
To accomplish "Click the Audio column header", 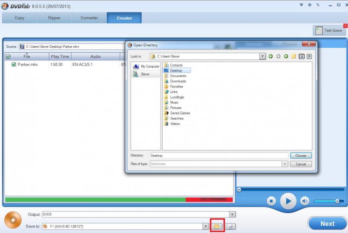I will tap(96, 57).
